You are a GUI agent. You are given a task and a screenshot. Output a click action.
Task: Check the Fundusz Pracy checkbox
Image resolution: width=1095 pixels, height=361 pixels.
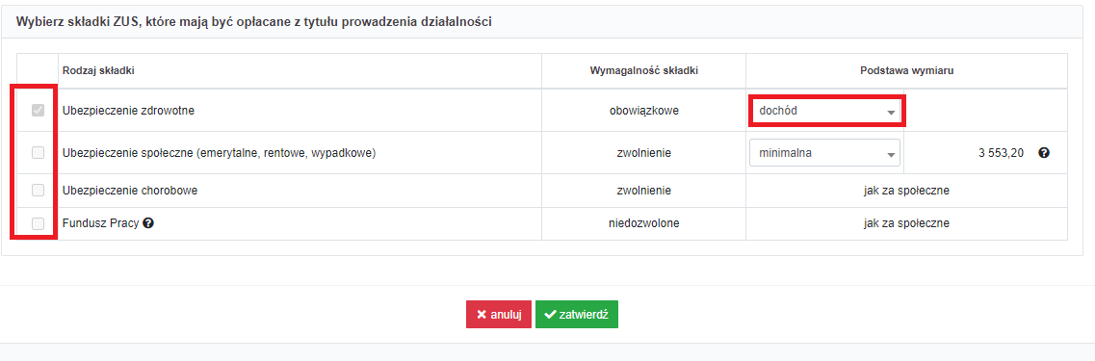point(38,223)
